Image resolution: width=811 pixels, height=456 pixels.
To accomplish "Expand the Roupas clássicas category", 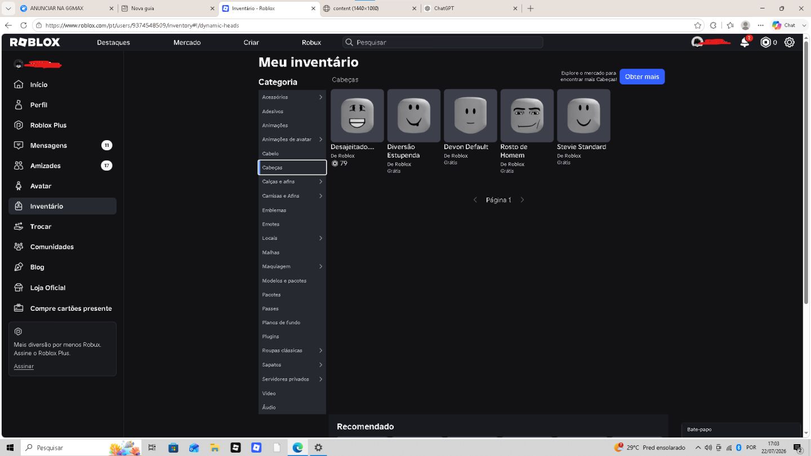I will tap(292, 351).
